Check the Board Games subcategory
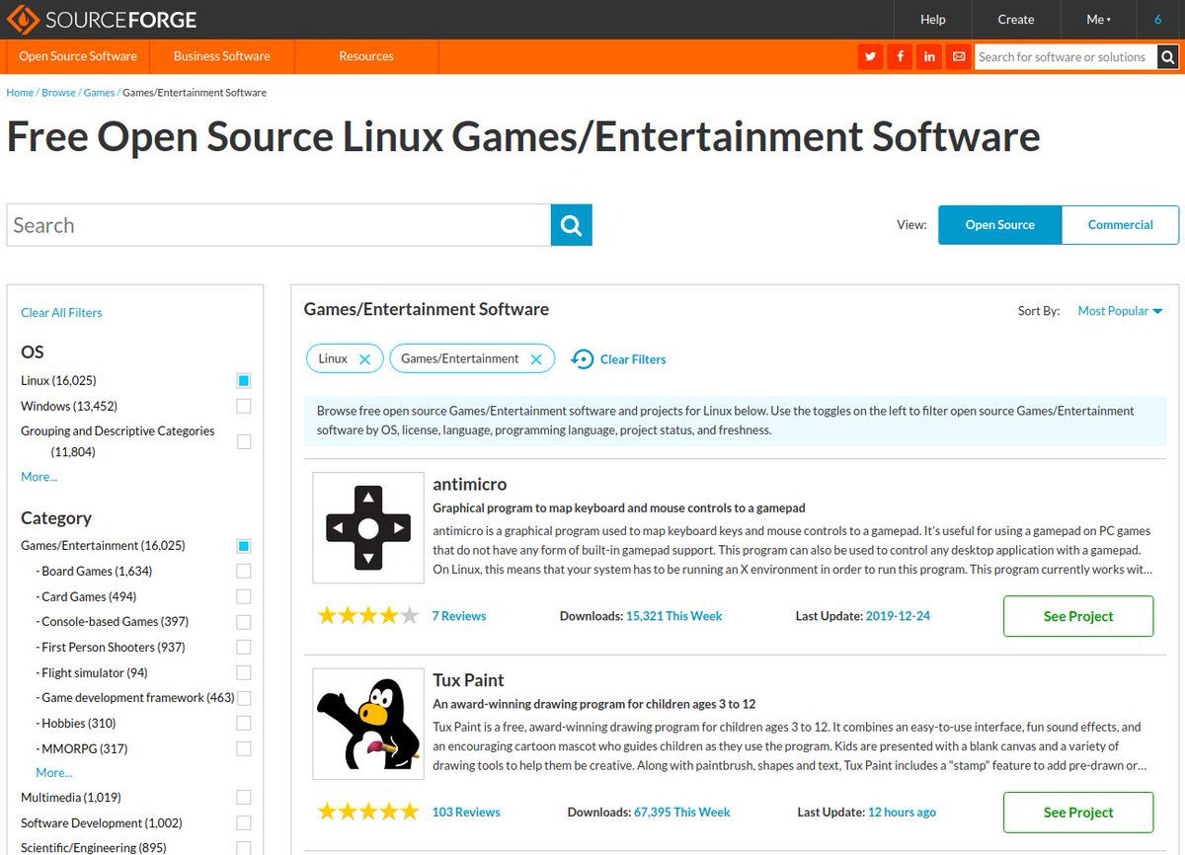The height and width of the screenshot is (855, 1185). click(x=244, y=571)
